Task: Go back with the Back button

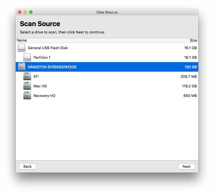Action: 28,166
